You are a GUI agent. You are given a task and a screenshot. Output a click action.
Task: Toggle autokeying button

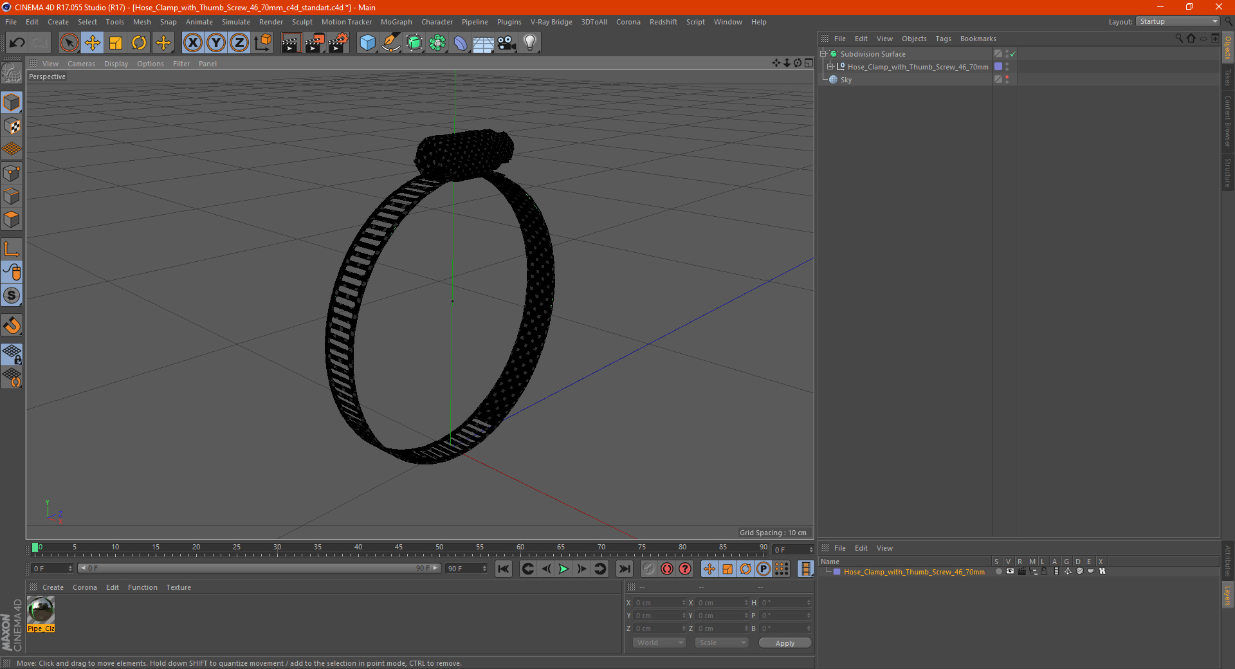pos(667,569)
